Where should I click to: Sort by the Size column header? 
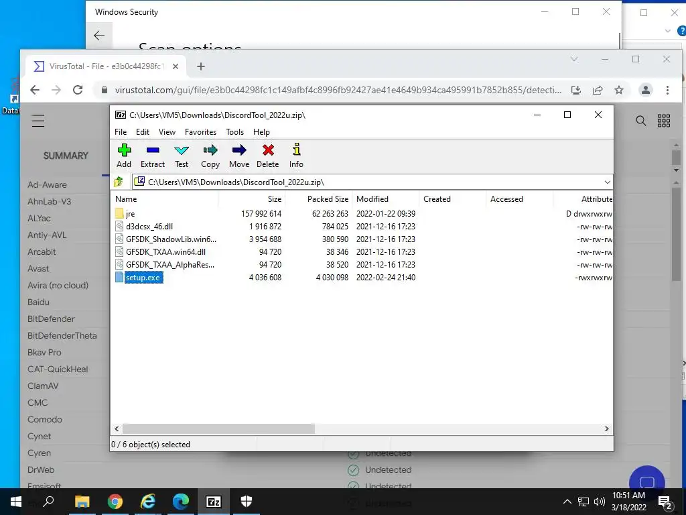click(x=252, y=198)
